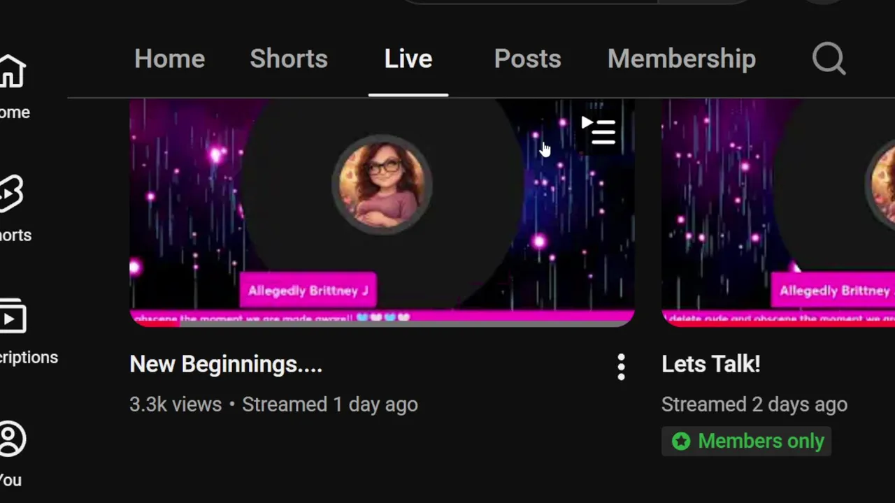Click the You profile icon in the sidebar
Image resolution: width=895 pixels, height=503 pixels.
tap(12, 439)
